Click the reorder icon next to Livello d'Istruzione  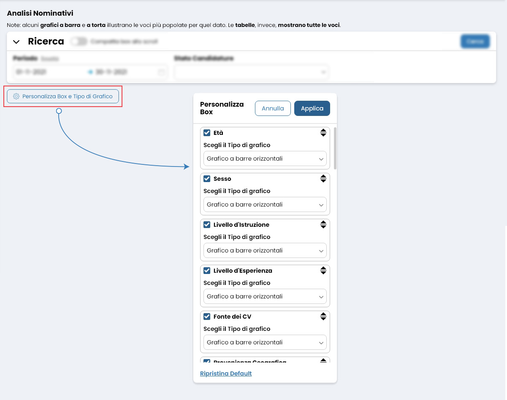tap(323, 224)
